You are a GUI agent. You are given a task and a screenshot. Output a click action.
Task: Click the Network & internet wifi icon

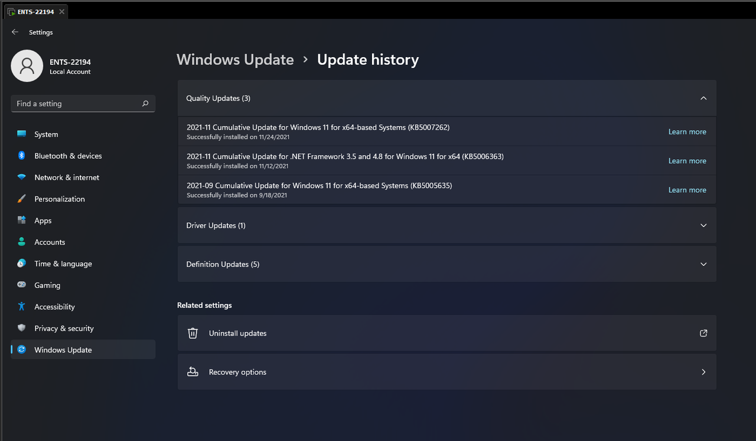pos(22,177)
